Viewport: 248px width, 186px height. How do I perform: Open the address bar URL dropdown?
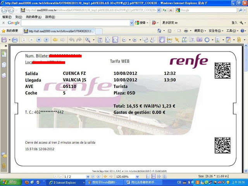click(159, 10)
